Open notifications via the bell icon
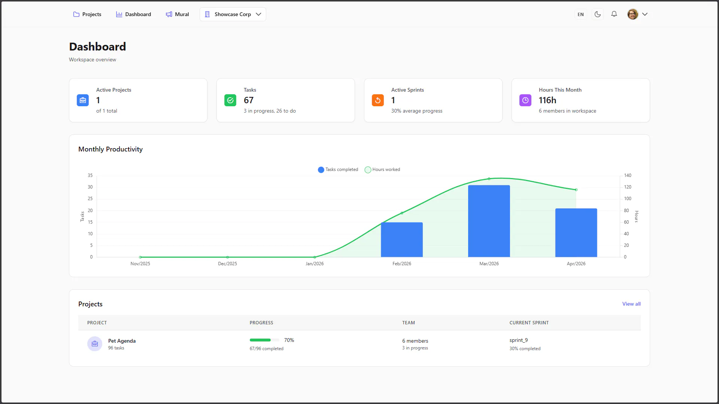Screen dimensions: 719x404 pos(614,14)
